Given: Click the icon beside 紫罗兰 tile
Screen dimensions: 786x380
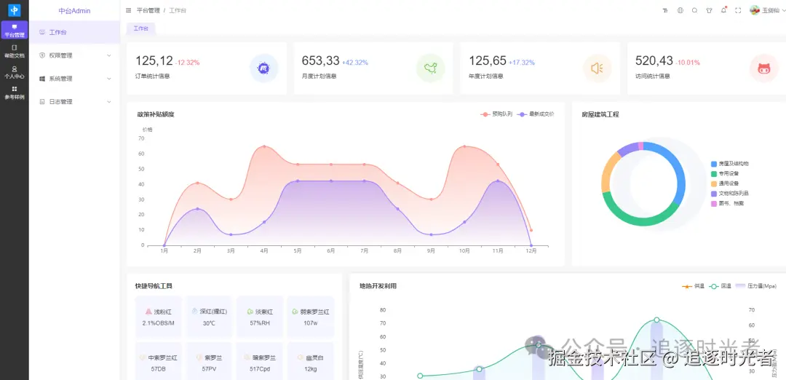Looking at the screenshot, I should [x=199, y=358].
